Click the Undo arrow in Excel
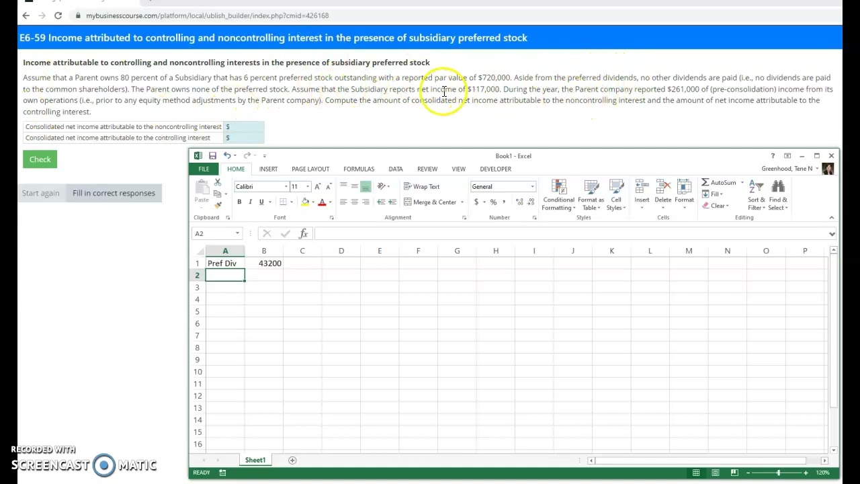The width and height of the screenshot is (860, 484). click(227, 155)
